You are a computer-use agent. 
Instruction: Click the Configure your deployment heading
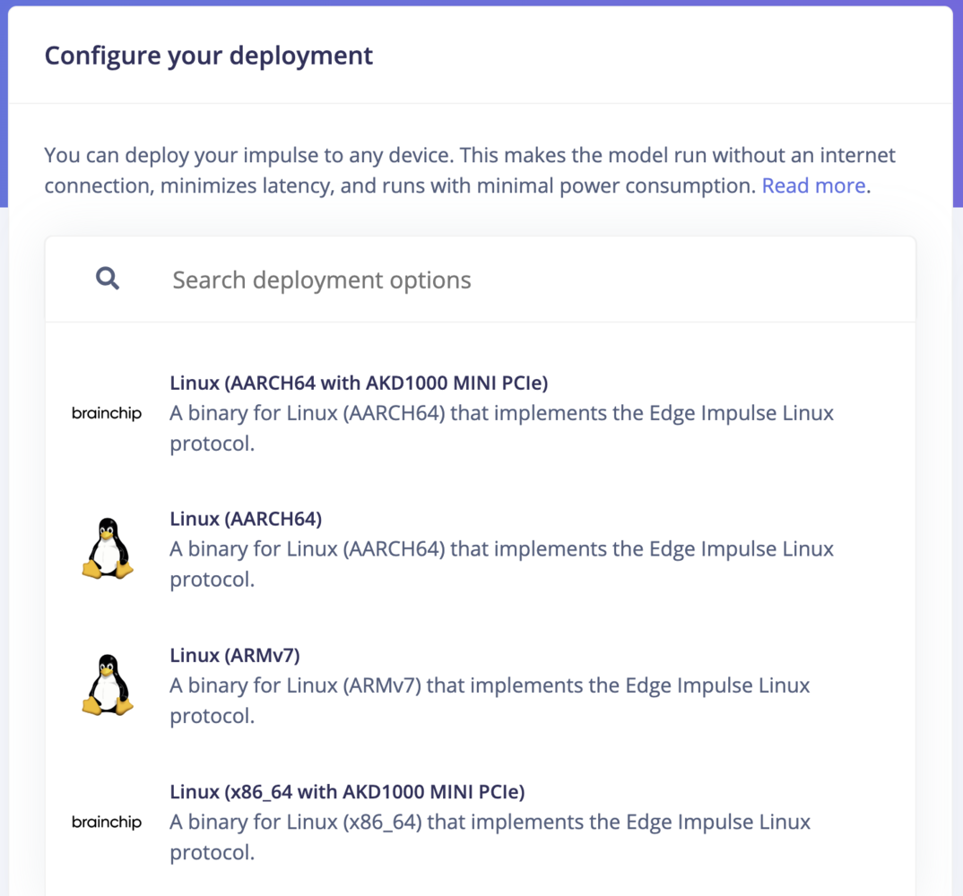[209, 56]
